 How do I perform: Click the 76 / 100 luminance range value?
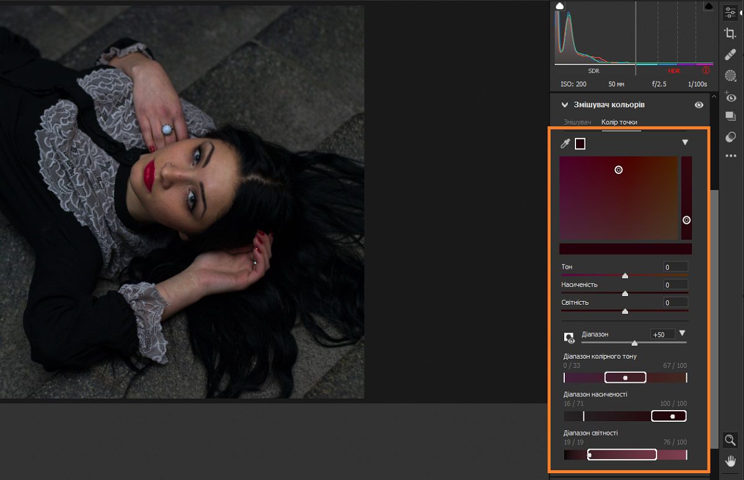(675, 442)
